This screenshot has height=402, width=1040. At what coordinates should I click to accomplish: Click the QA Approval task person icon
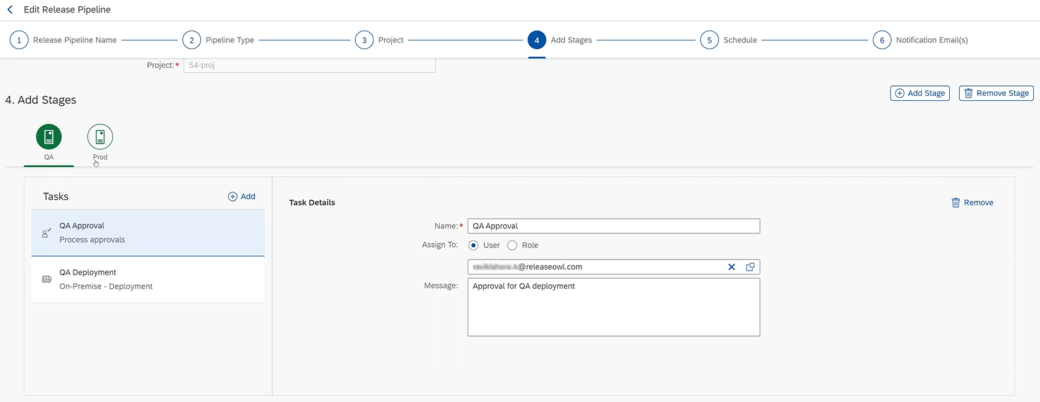[x=46, y=233]
